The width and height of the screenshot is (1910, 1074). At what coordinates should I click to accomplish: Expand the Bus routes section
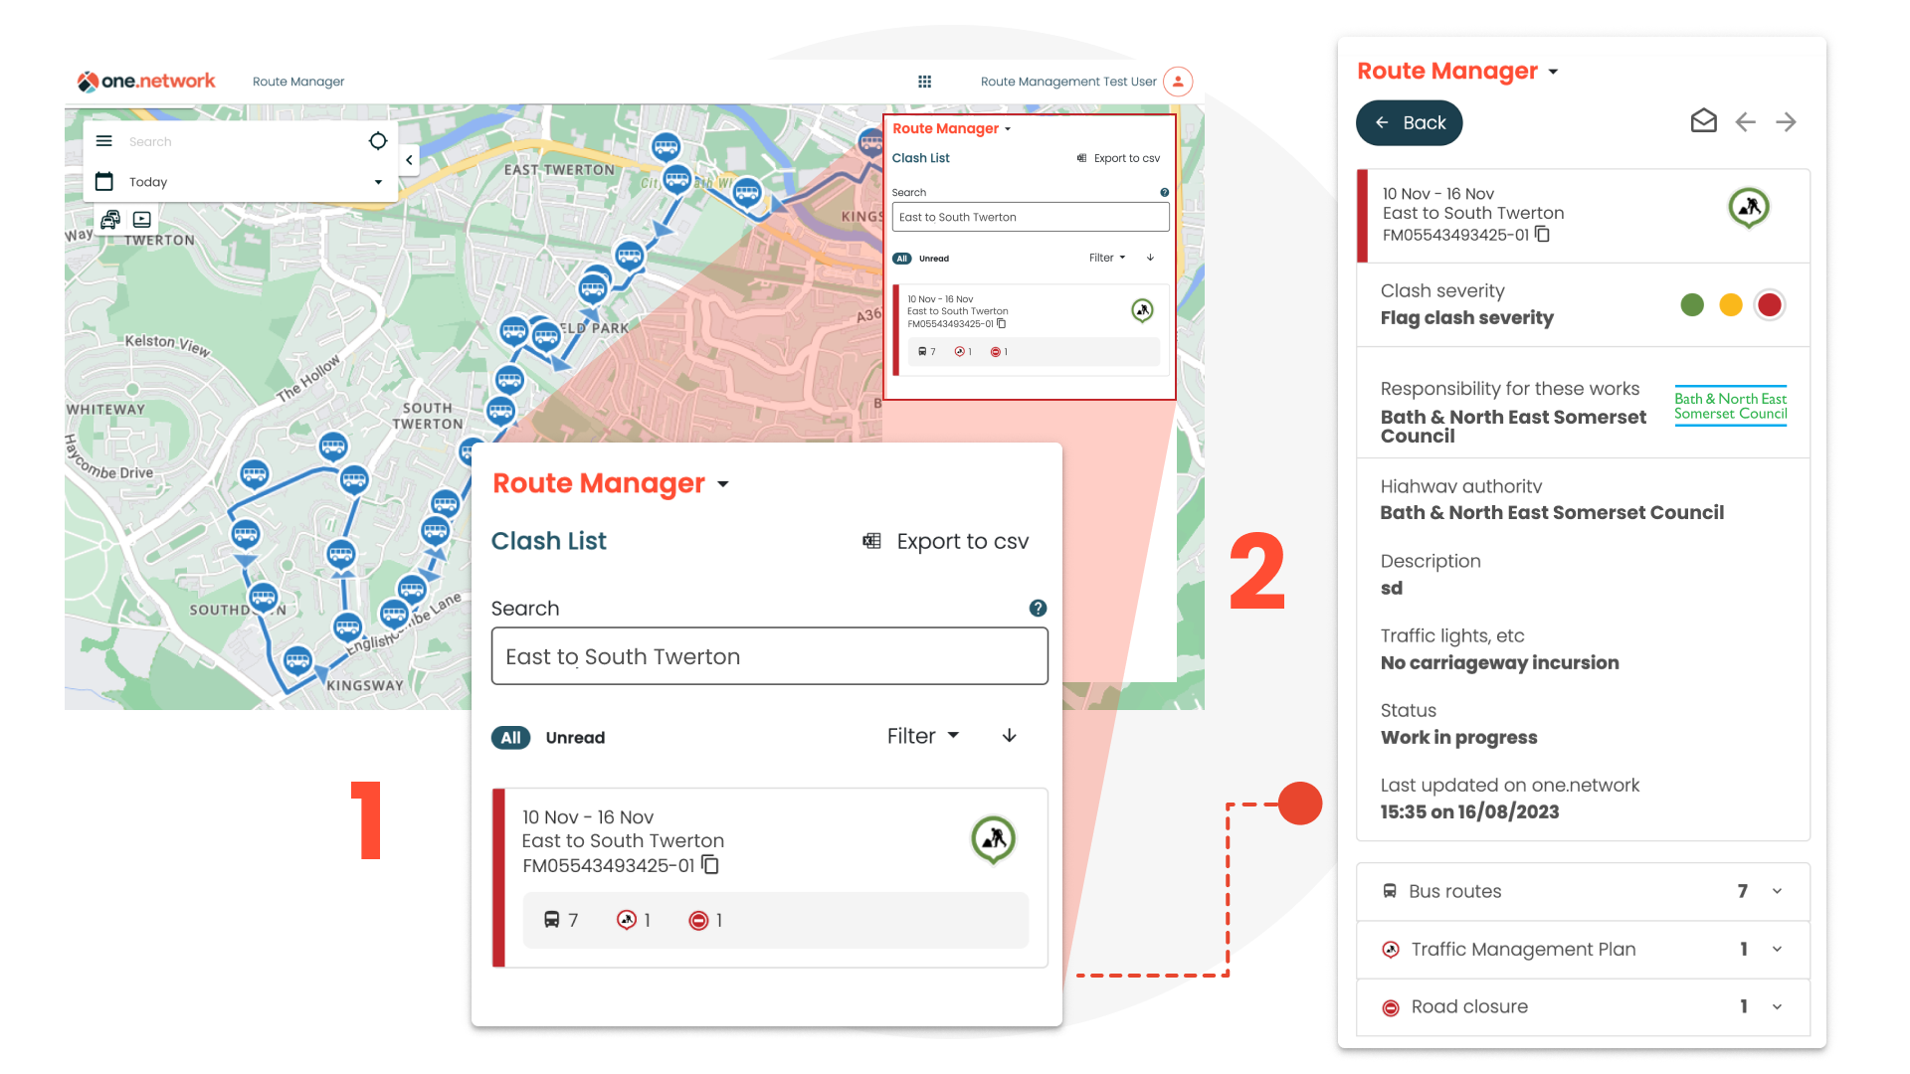pos(1583,891)
